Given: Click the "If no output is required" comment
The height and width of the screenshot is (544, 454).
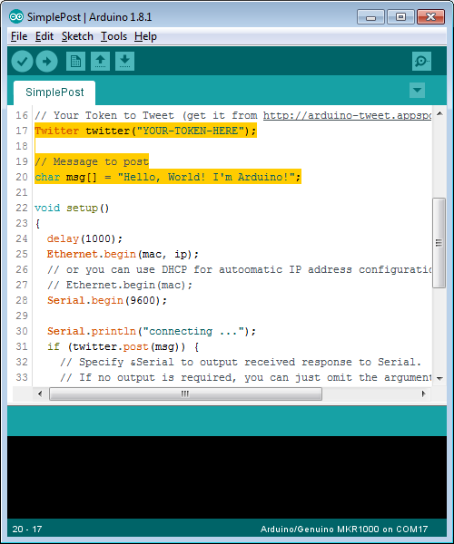Looking at the screenshot, I should tap(245, 377).
